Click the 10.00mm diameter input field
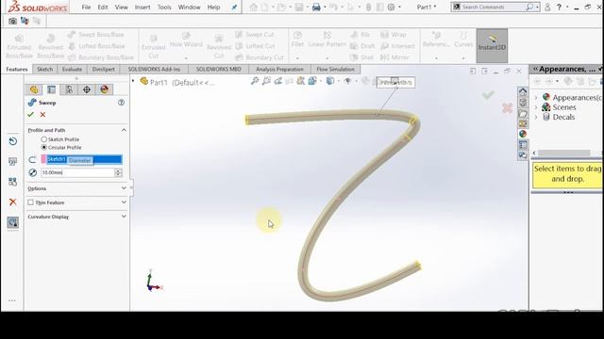The height and width of the screenshot is (339, 604). click(77, 172)
